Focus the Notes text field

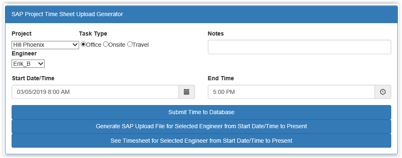tap(299, 47)
